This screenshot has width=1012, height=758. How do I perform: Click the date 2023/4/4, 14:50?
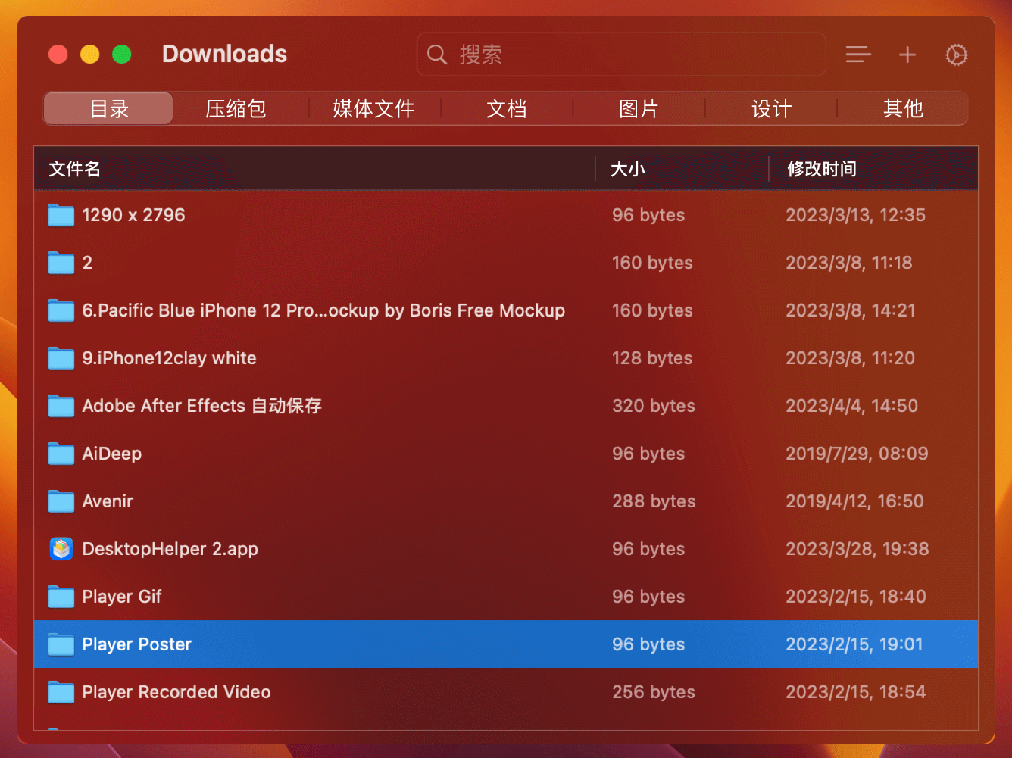click(x=851, y=406)
